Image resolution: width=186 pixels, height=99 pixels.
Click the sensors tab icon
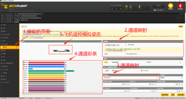2,73
